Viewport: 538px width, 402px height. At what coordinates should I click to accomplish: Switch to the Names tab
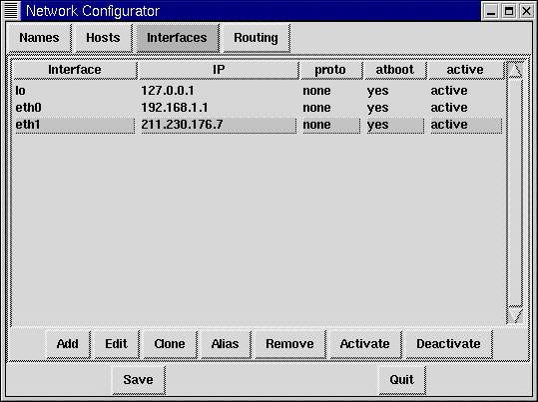pyautogui.click(x=39, y=38)
